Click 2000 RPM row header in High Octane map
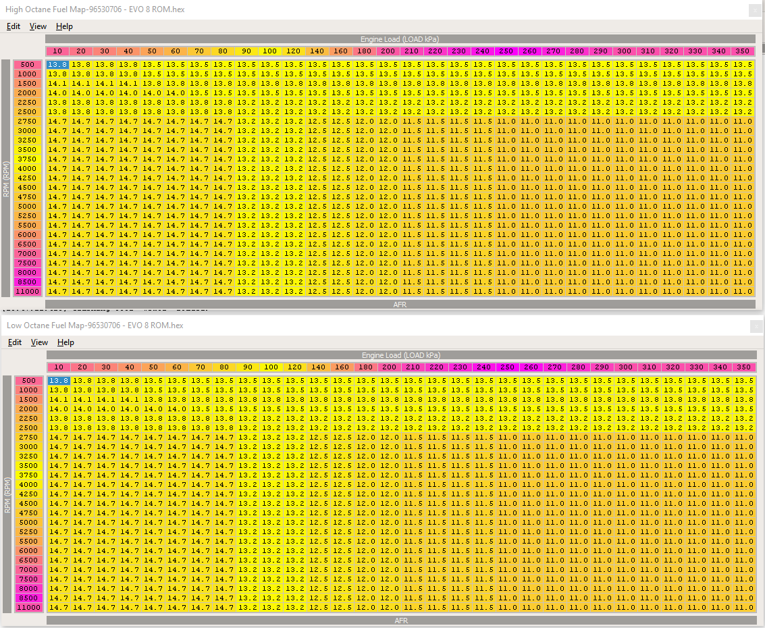Viewport: 765px width, 628px height. (28, 93)
